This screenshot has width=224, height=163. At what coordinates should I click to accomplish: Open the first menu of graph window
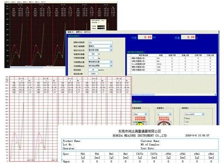7,2
